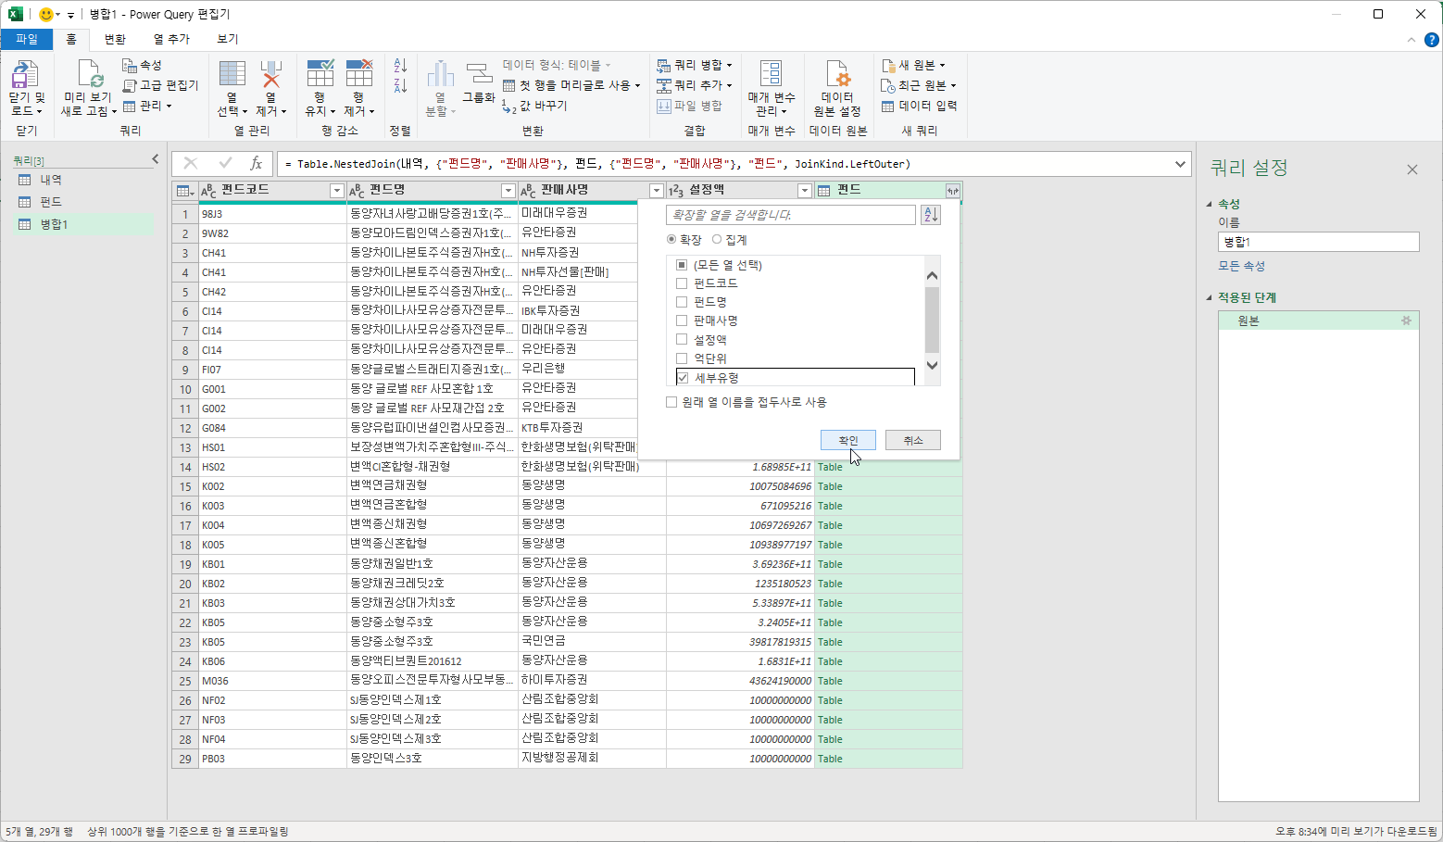The width and height of the screenshot is (1443, 842).
Task: Select the 펀드 query in the list
Action: [x=84, y=202]
